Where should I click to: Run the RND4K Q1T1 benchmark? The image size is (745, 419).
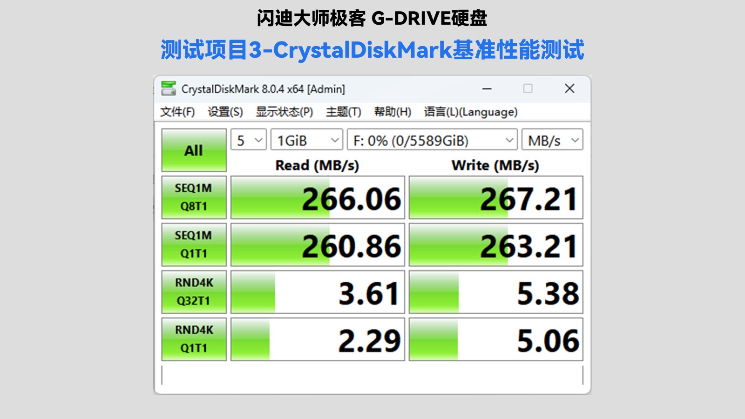(194, 339)
